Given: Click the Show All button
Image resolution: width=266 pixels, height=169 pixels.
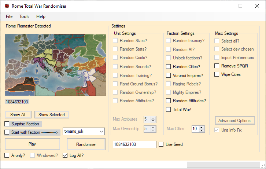Looking at the screenshot, I should coord(18,115).
